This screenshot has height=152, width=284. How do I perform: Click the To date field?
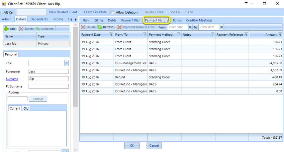coord(209,27)
